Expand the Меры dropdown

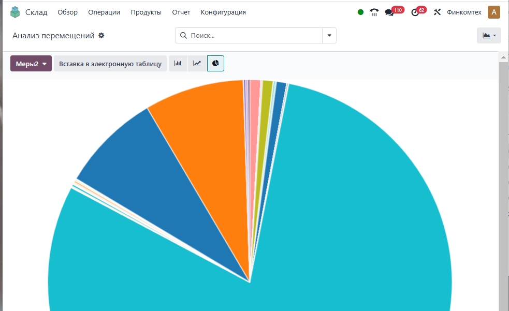coord(31,64)
